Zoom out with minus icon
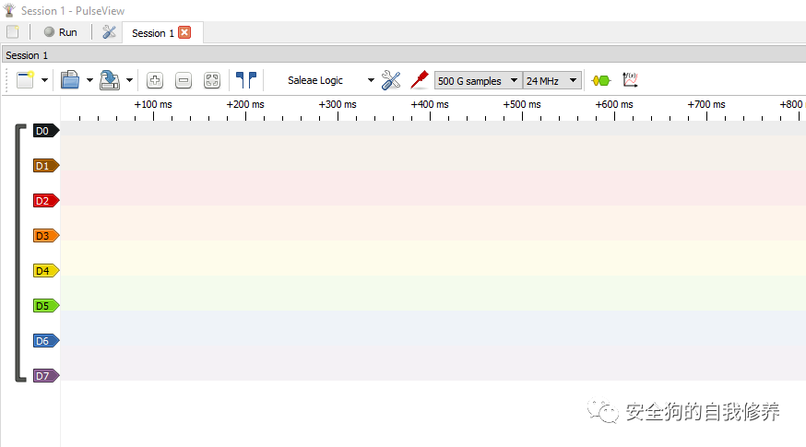 (x=184, y=80)
